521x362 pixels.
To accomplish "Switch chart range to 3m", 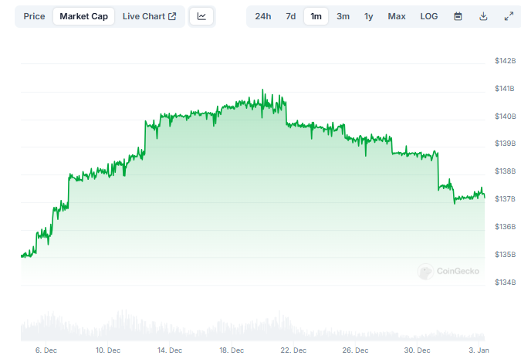I will point(343,16).
